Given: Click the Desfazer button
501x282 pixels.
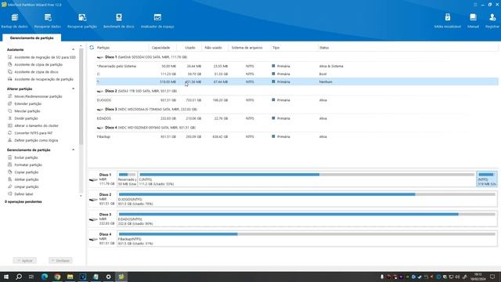Looking at the screenshot, I should (x=60, y=261).
